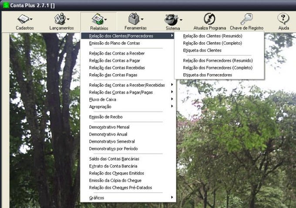The width and height of the screenshot is (296, 208).
Task: Choose Relação dos Cheques Pré-Datados
Action: tap(121, 188)
